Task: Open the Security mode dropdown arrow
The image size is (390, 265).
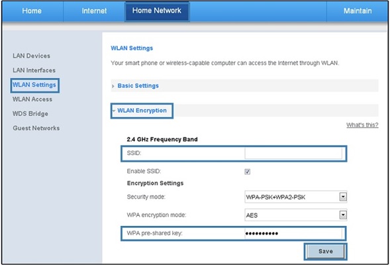Action: 343,197
